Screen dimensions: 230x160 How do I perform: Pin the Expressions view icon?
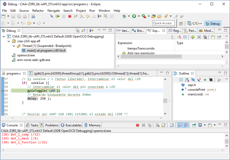pyautogui.click(x=219, y=37)
